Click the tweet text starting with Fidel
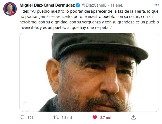 pyautogui.click(x=89, y=19)
